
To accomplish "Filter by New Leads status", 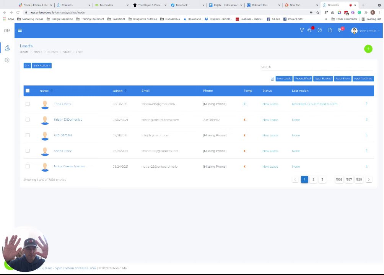I will click(x=284, y=79).
